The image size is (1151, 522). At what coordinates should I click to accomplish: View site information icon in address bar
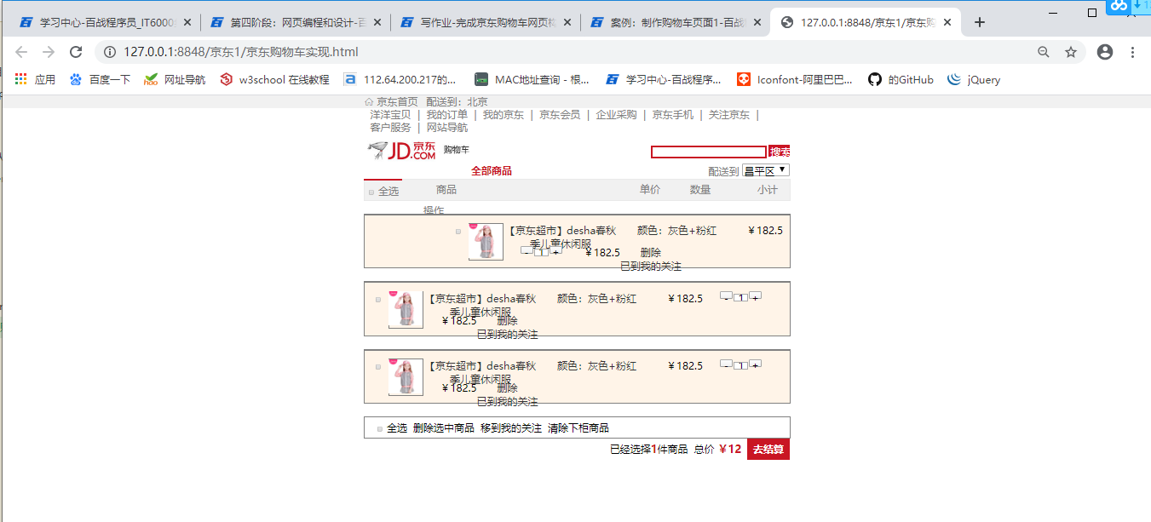coord(109,52)
